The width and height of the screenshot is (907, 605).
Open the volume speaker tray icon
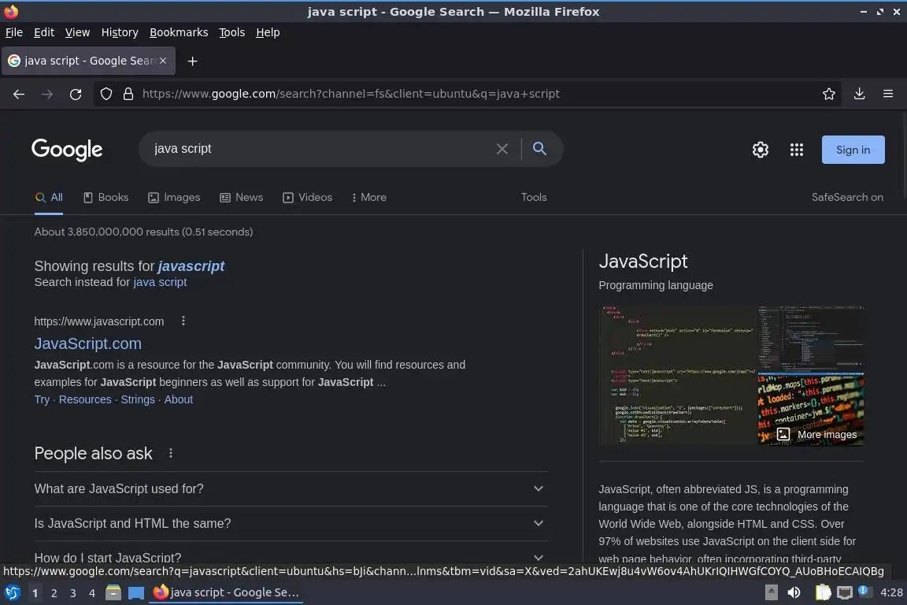pyautogui.click(x=794, y=592)
